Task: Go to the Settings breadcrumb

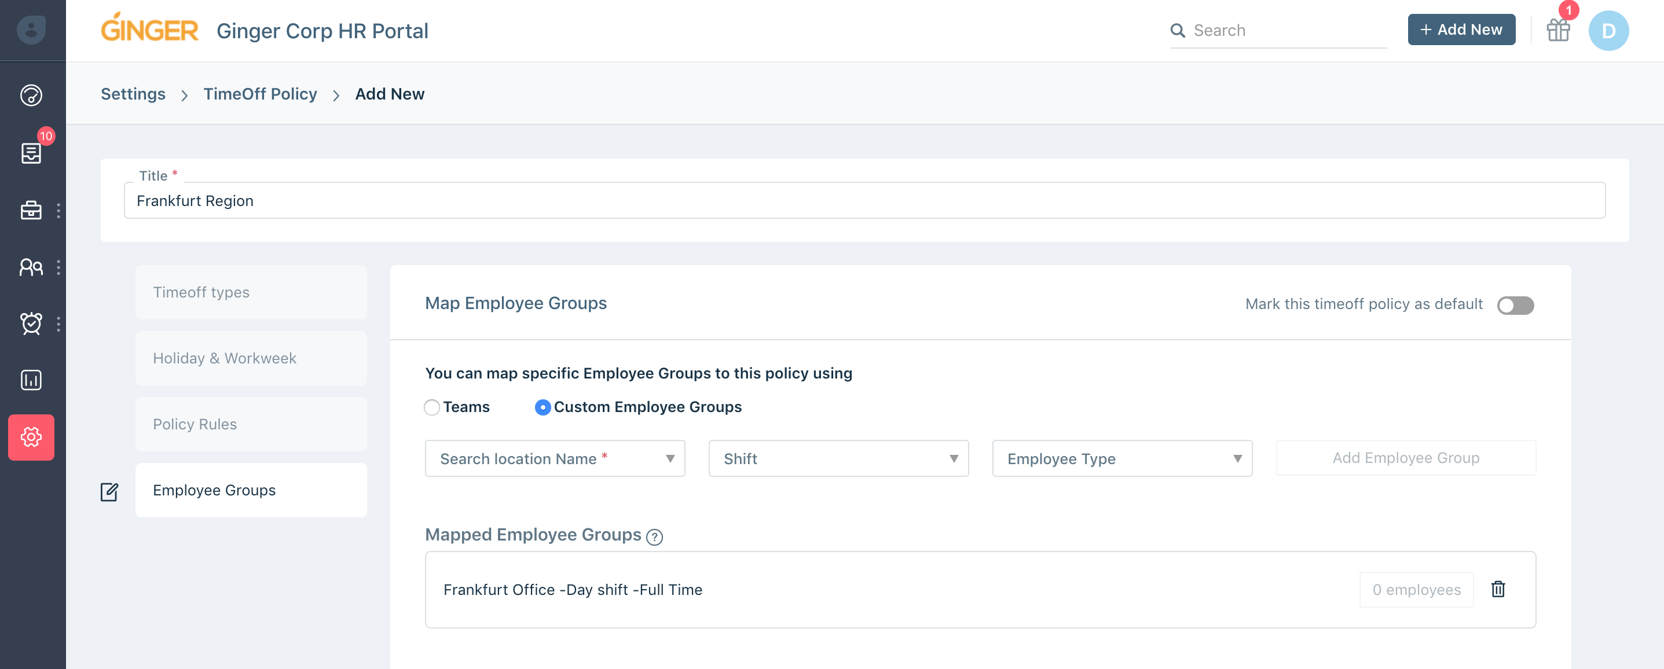Action: click(x=133, y=94)
